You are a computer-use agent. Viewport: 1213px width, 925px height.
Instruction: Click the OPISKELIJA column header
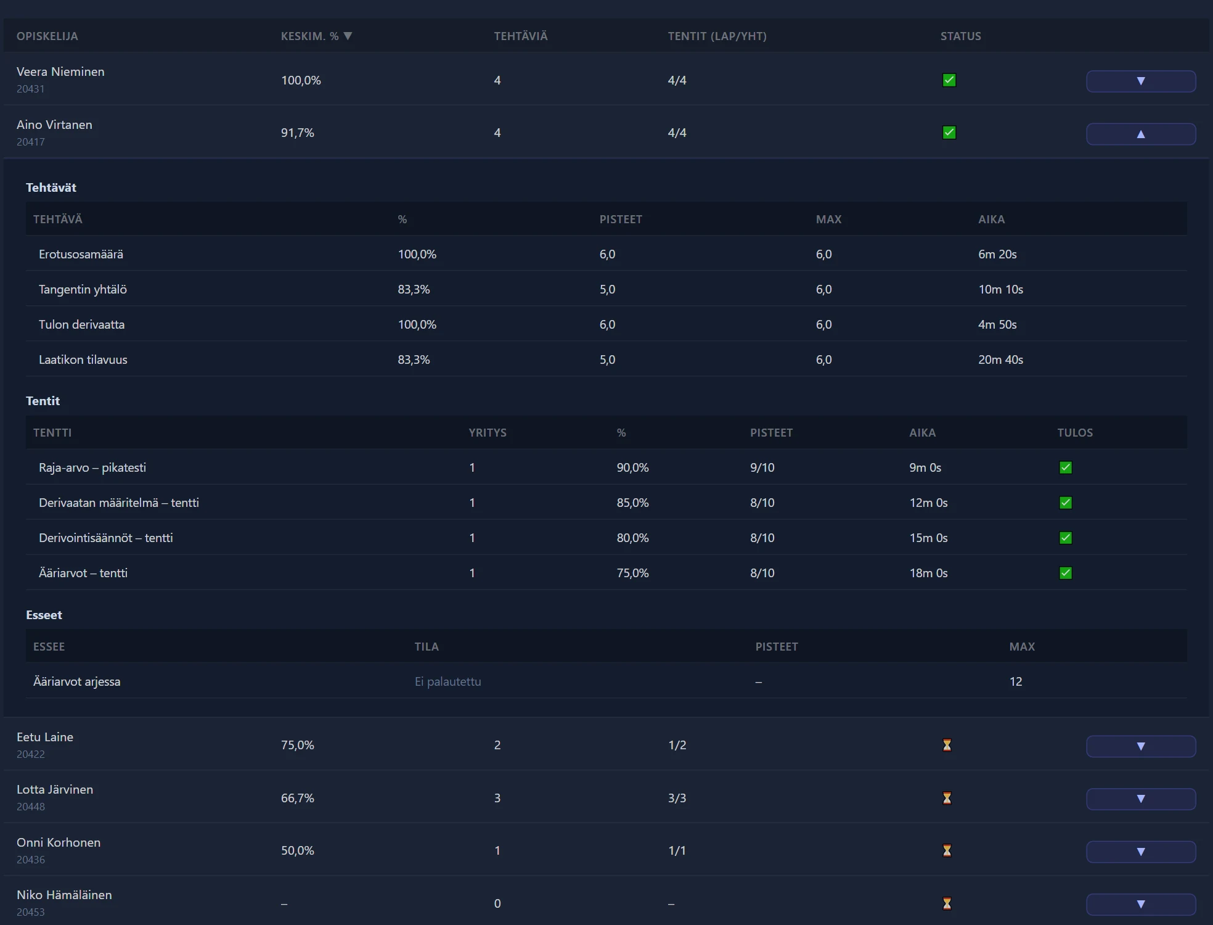pos(47,36)
